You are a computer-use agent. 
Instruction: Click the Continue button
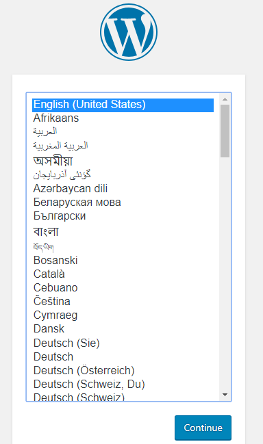point(203,428)
